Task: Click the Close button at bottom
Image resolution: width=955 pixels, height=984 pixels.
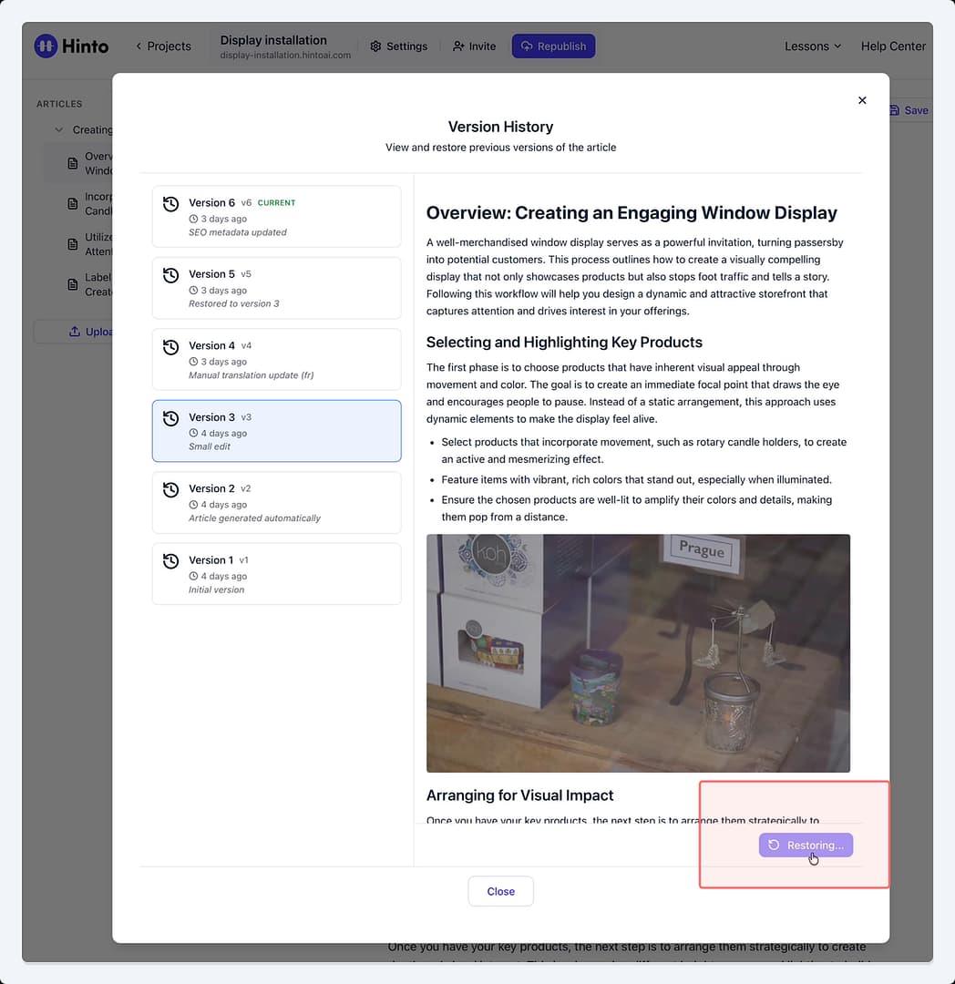Action: coord(500,891)
